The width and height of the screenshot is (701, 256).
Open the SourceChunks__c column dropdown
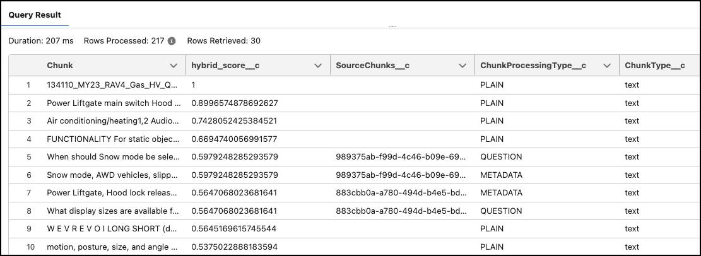pos(462,66)
